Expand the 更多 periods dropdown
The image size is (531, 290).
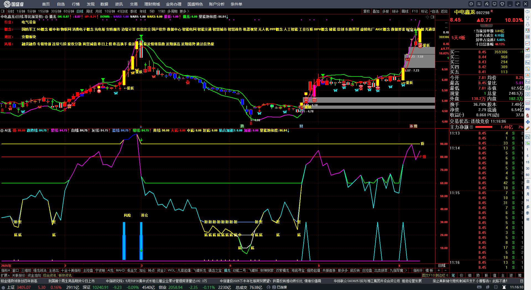[x=184, y=11]
